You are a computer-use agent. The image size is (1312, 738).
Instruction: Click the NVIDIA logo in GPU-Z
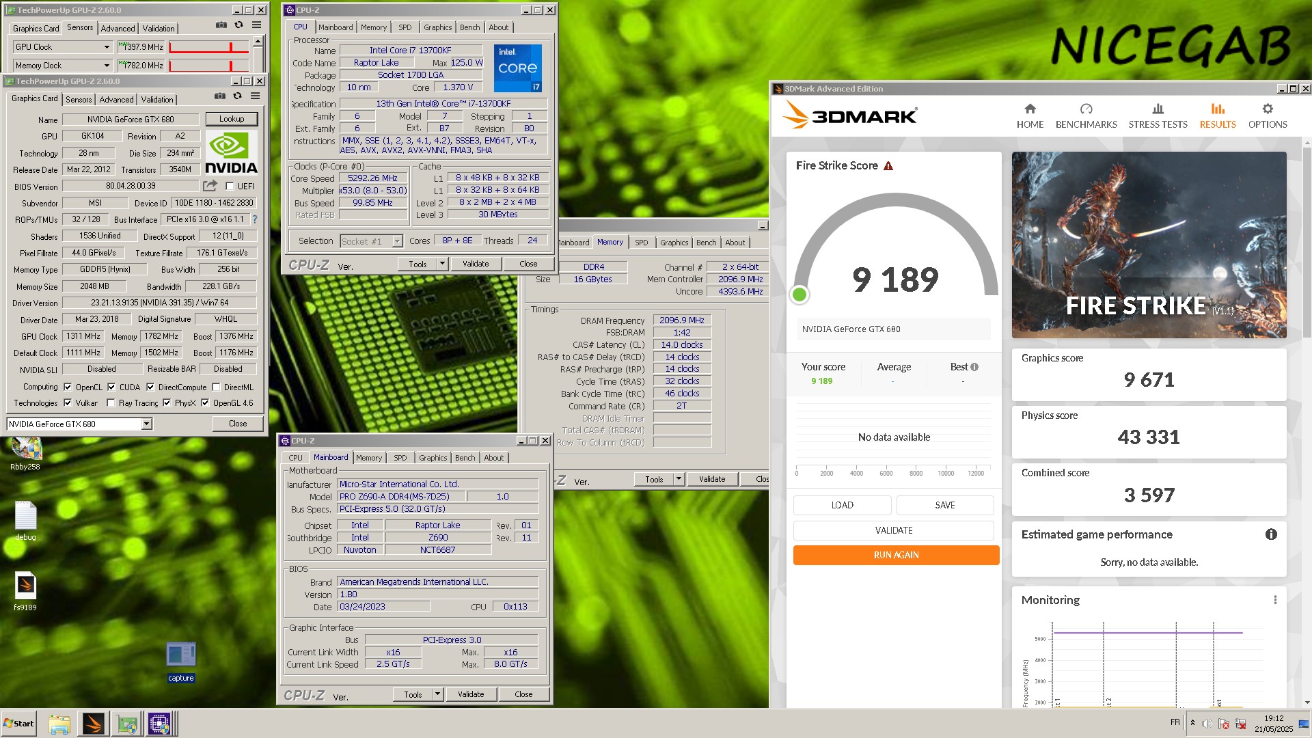(231, 153)
